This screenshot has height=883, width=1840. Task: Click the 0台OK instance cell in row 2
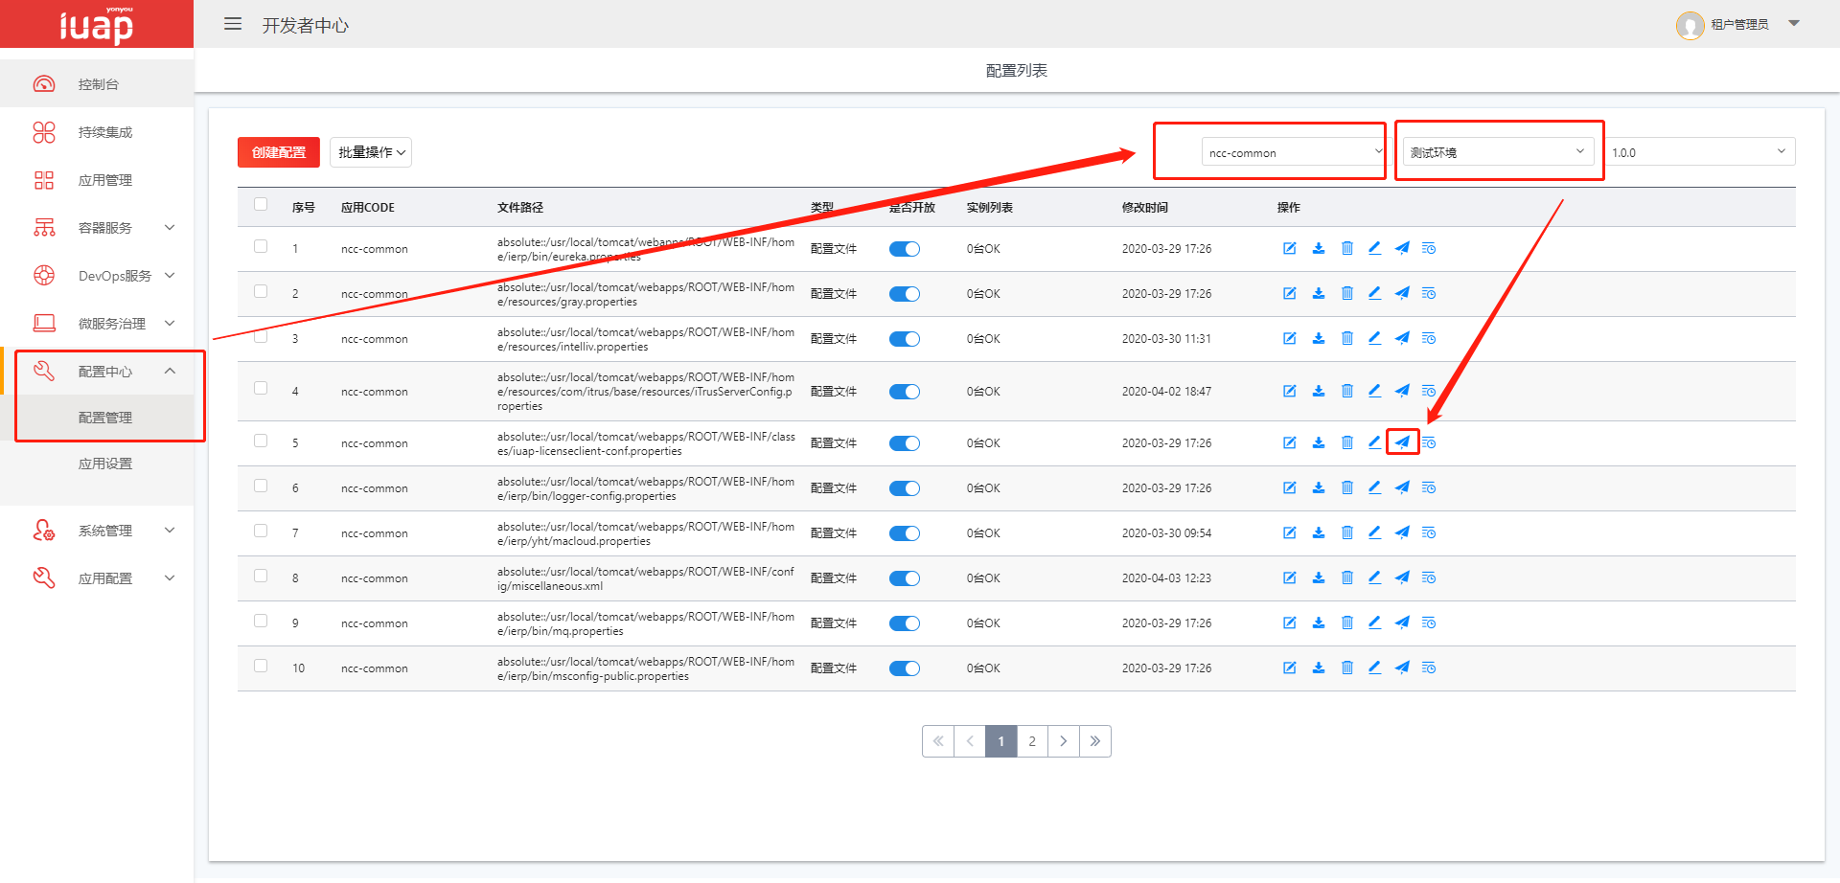pos(983,294)
